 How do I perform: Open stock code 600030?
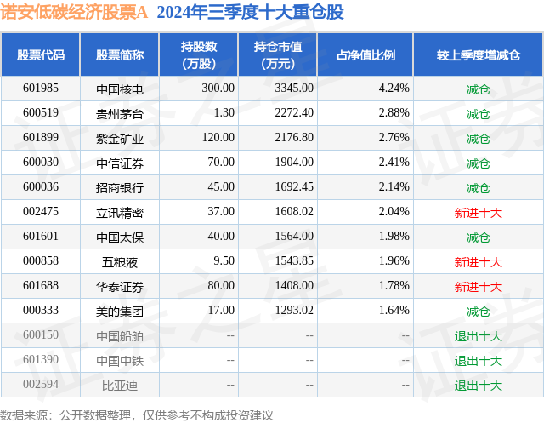pyautogui.click(x=41, y=163)
